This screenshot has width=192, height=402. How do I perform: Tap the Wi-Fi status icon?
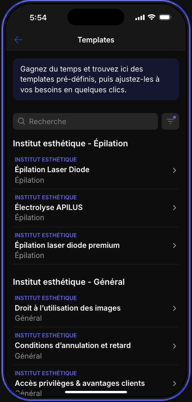point(151,18)
